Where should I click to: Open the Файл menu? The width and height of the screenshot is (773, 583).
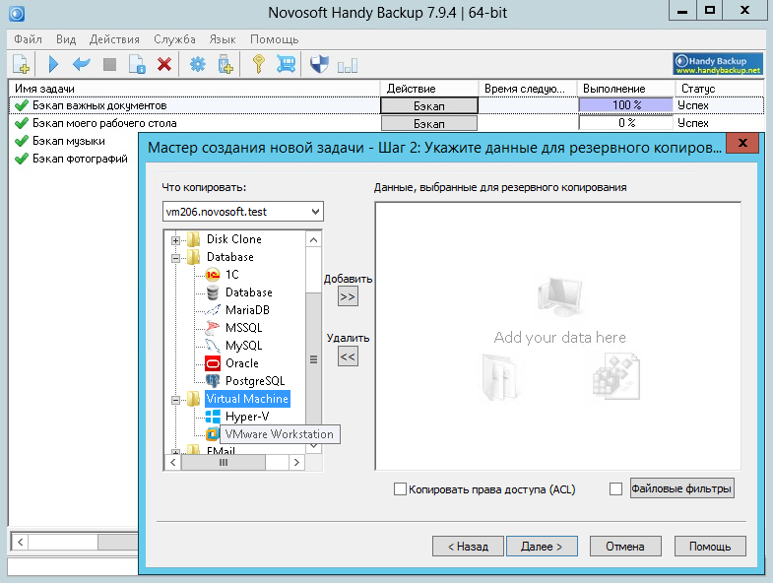[x=28, y=39]
